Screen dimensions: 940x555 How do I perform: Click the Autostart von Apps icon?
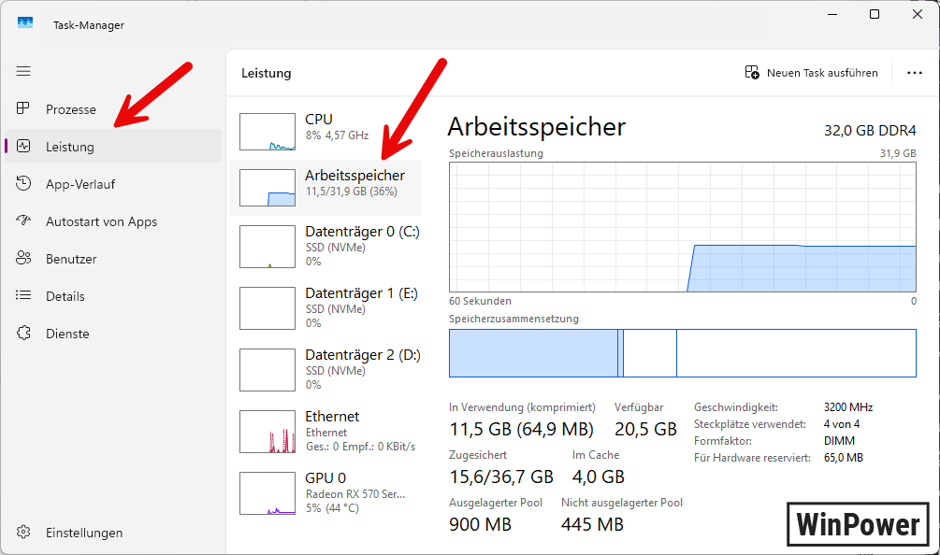[x=23, y=221]
